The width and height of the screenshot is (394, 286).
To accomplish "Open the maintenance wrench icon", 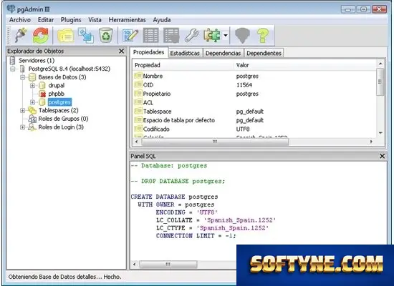I will point(192,35).
